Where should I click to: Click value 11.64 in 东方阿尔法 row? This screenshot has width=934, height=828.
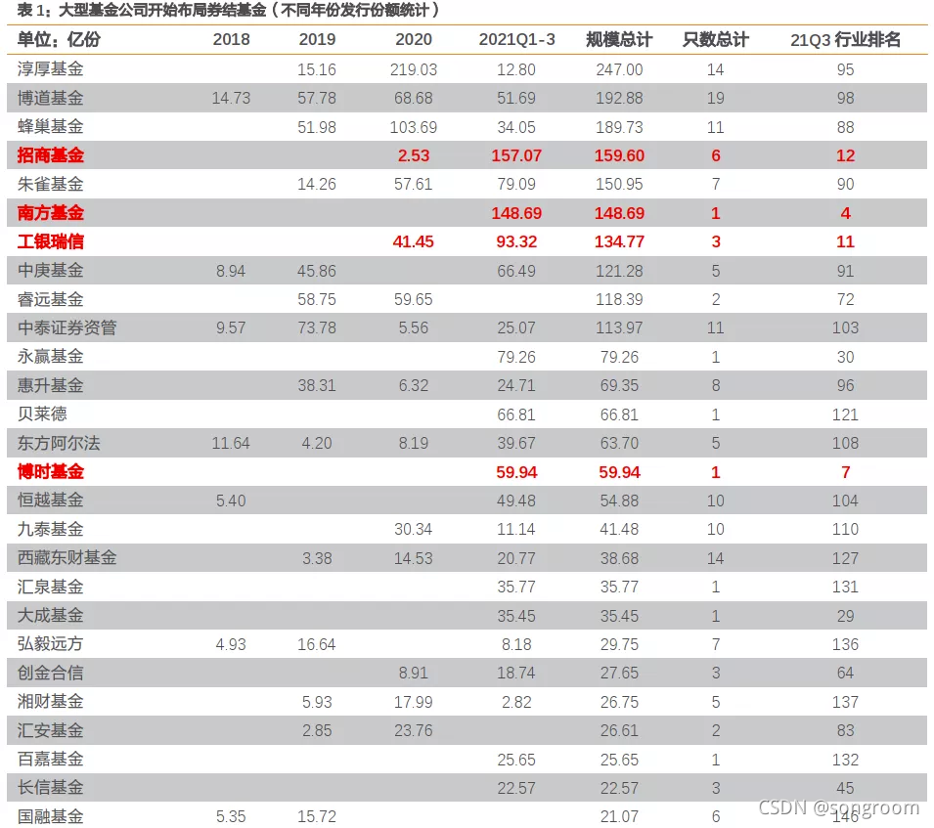pos(231,444)
